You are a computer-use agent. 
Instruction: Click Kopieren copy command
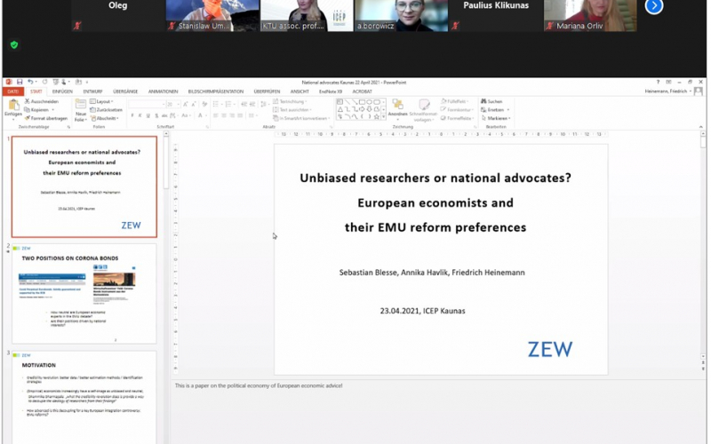[x=37, y=109]
